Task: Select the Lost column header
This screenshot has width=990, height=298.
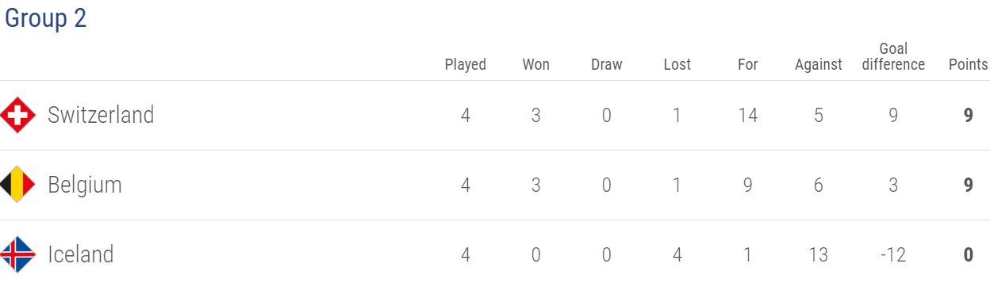Action: 677,65
